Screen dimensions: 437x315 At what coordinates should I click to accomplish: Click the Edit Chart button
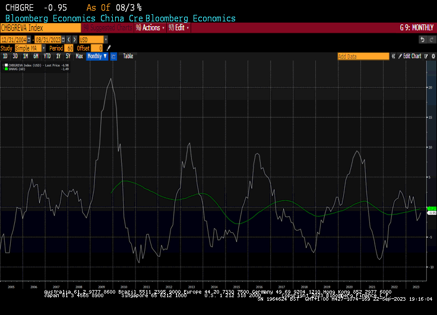click(411, 56)
